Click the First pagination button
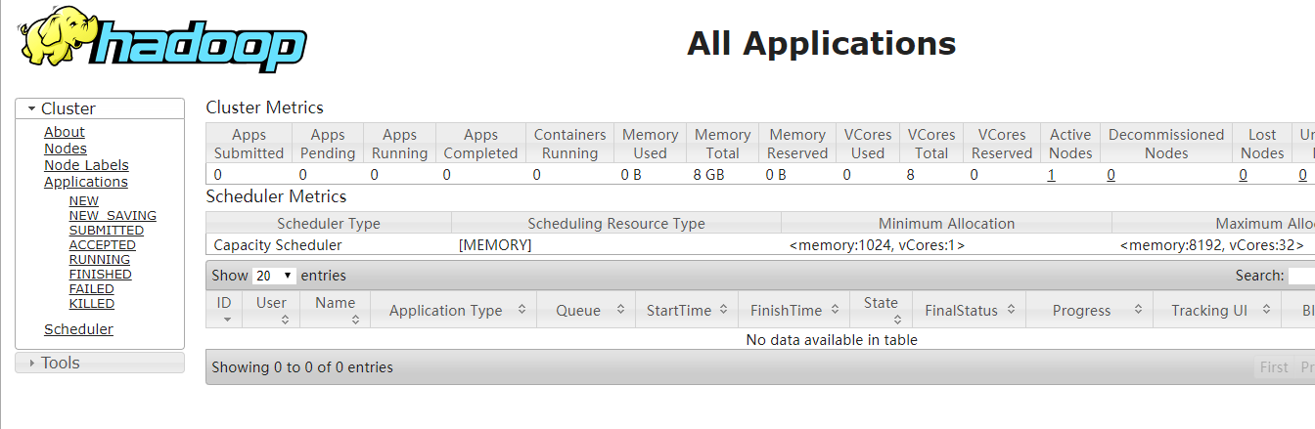The width and height of the screenshot is (1315, 429). (1274, 367)
